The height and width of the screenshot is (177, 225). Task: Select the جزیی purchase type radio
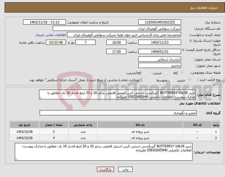(x=189, y=79)
